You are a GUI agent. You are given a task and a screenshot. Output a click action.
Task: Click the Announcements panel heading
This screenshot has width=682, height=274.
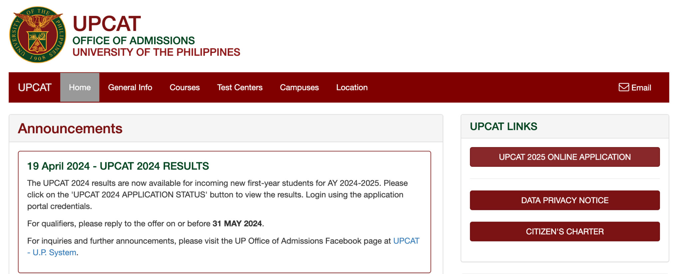click(x=70, y=129)
